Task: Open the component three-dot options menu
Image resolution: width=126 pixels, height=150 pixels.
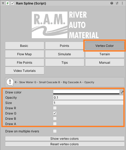Action: tap(122, 3)
